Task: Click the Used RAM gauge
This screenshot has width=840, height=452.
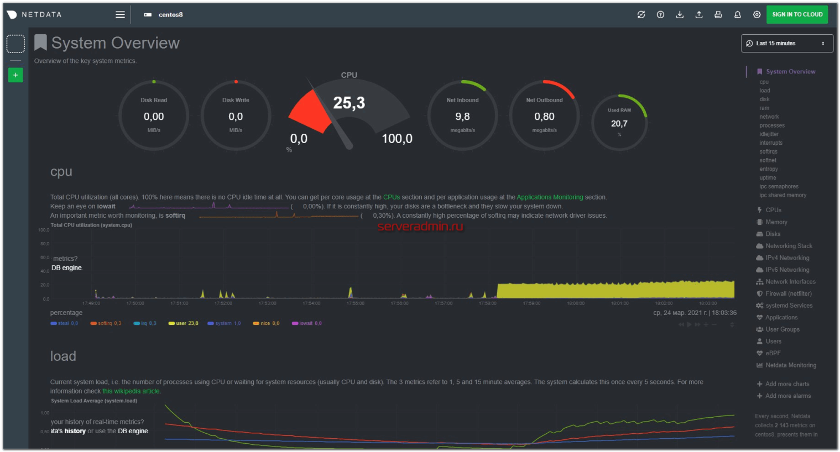Action: tap(619, 122)
